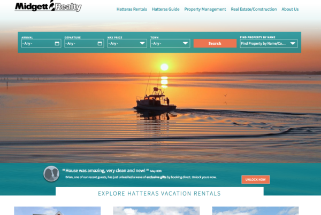
Task: Open the About Us menu
Action: click(290, 9)
